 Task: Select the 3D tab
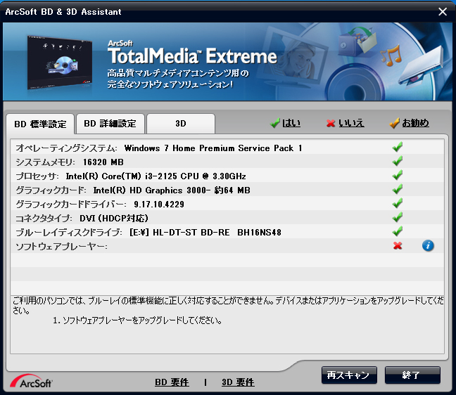tap(181, 124)
